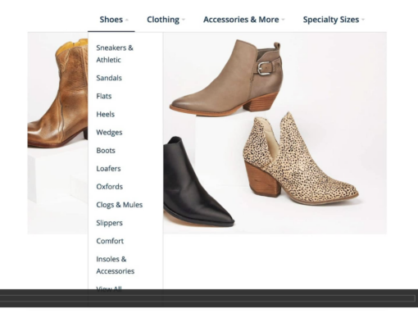This screenshot has width=418, height=313.
Task: Select Clogs & Mules
Action: point(120,205)
